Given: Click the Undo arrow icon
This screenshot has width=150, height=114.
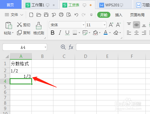Looking at the screenshot, I should click(76, 15).
